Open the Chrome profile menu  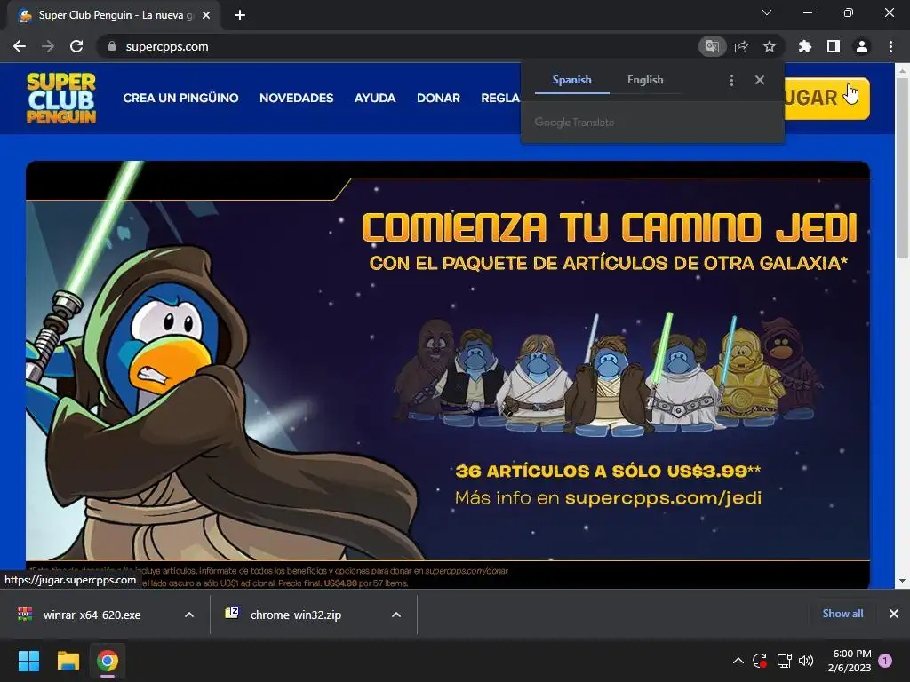click(862, 46)
